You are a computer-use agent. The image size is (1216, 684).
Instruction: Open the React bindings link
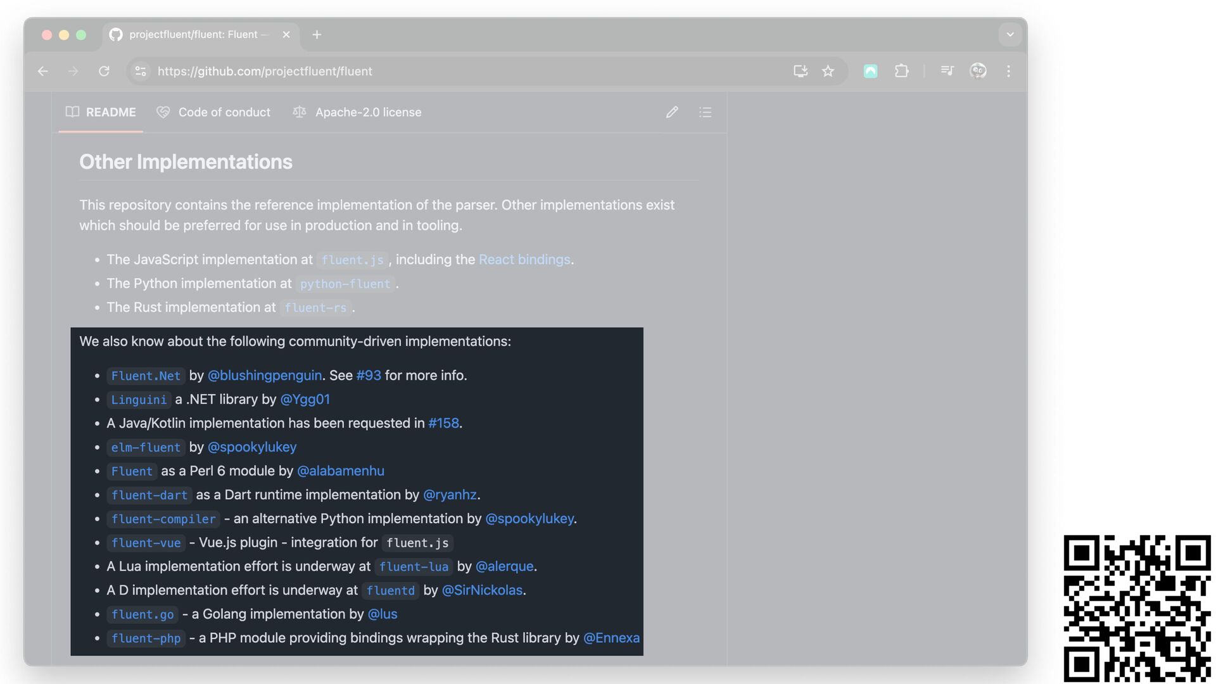click(x=524, y=260)
